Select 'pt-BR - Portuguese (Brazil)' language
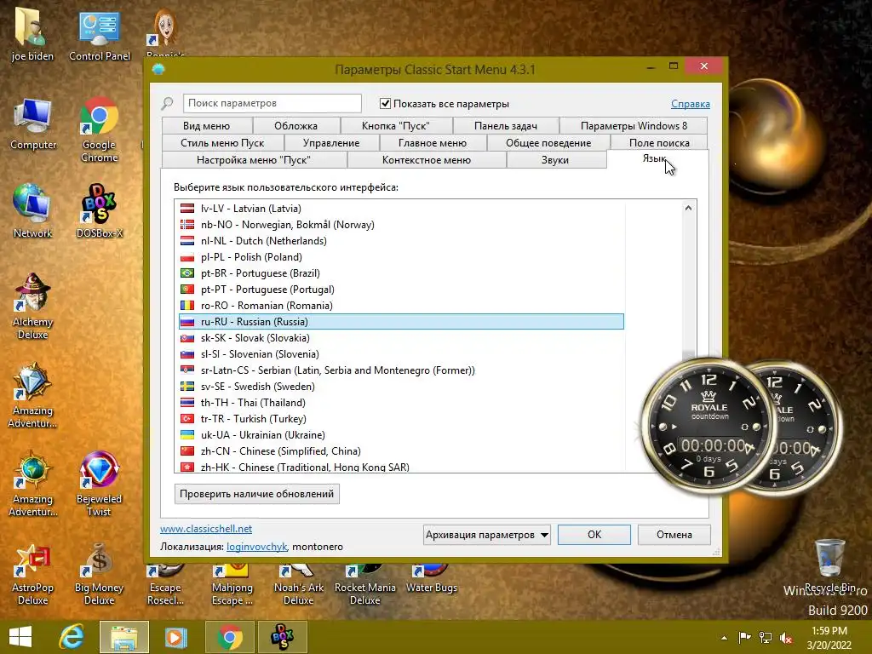This screenshot has width=872, height=654. click(402, 273)
